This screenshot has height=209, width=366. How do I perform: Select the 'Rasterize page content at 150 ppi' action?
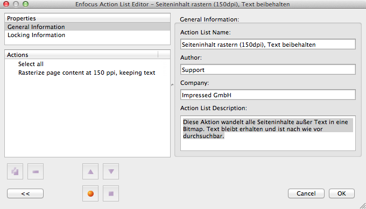(x=87, y=73)
